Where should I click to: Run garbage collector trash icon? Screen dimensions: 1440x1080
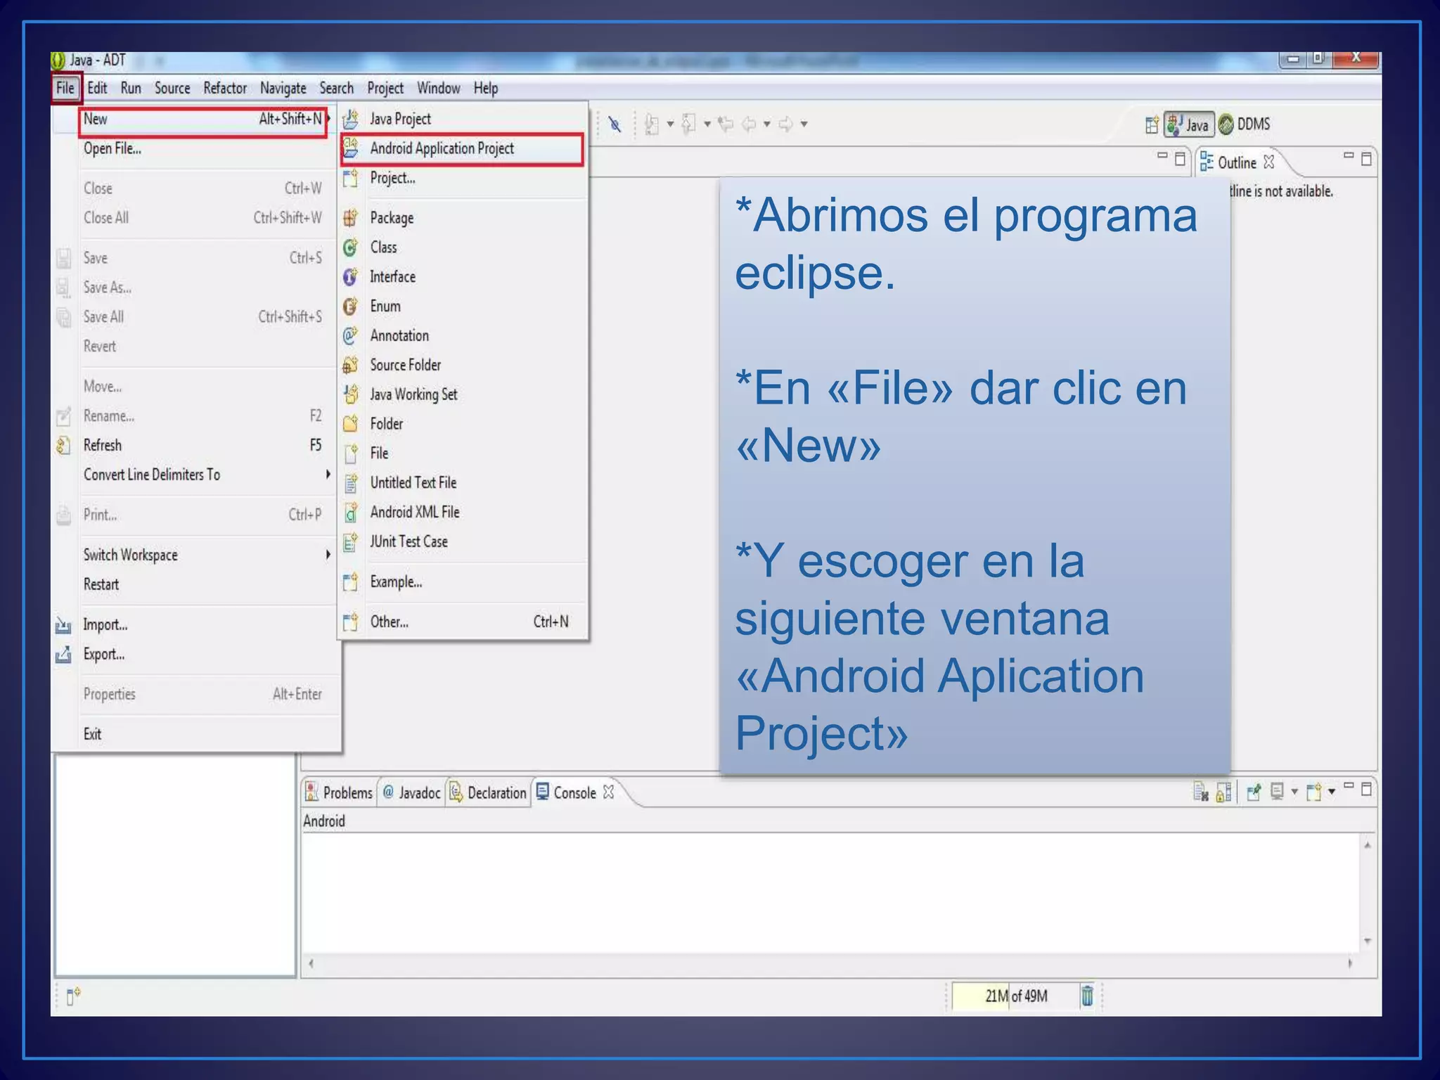[1087, 996]
